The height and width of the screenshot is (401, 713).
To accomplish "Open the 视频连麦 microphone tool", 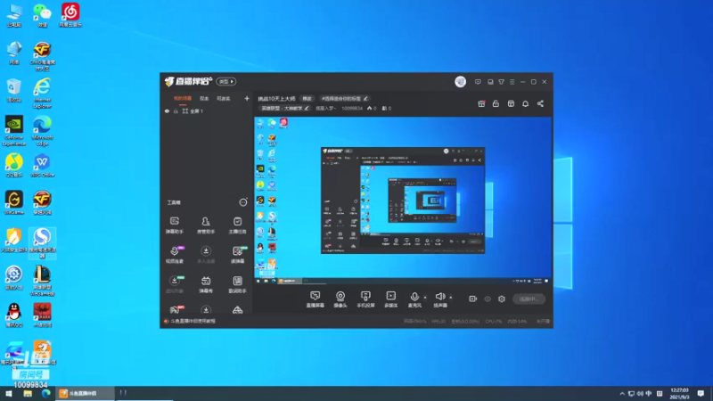I will coord(175,255).
